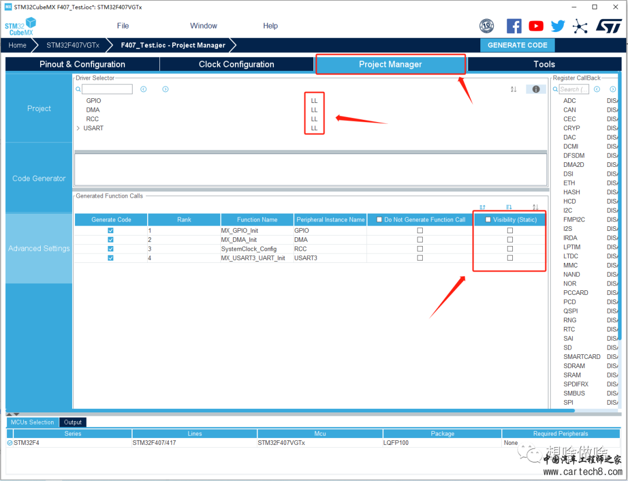Switch to Pinout & Configuration tab
This screenshot has width=628, height=481.
82,65
